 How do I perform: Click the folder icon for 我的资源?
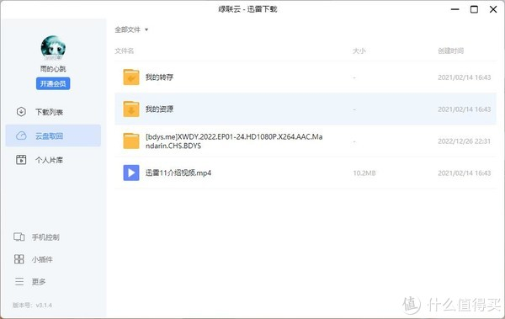pyautogui.click(x=131, y=109)
